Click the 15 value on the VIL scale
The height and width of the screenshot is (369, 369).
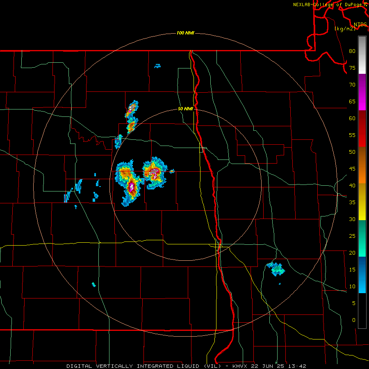pyautogui.click(x=352, y=270)
